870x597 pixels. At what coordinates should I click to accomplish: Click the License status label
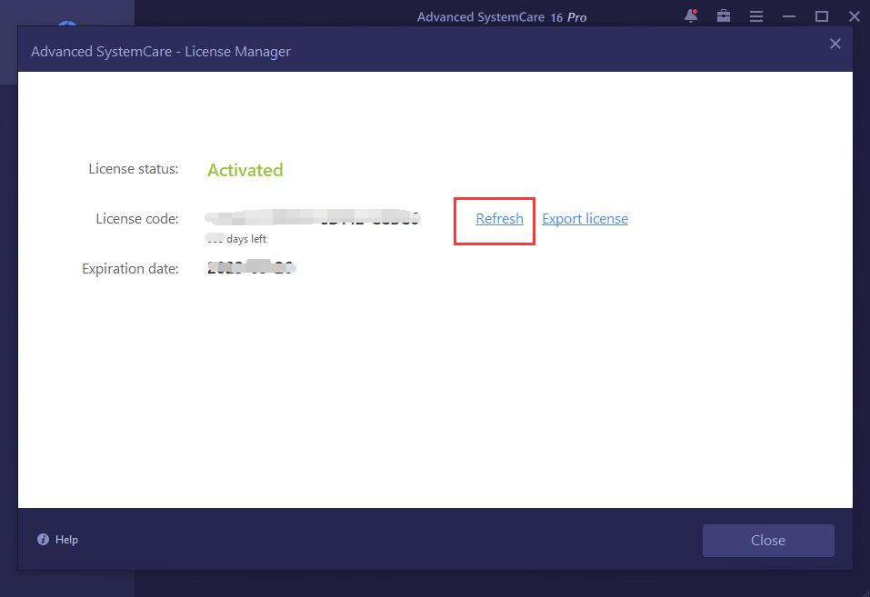click(x=134, y=169)
